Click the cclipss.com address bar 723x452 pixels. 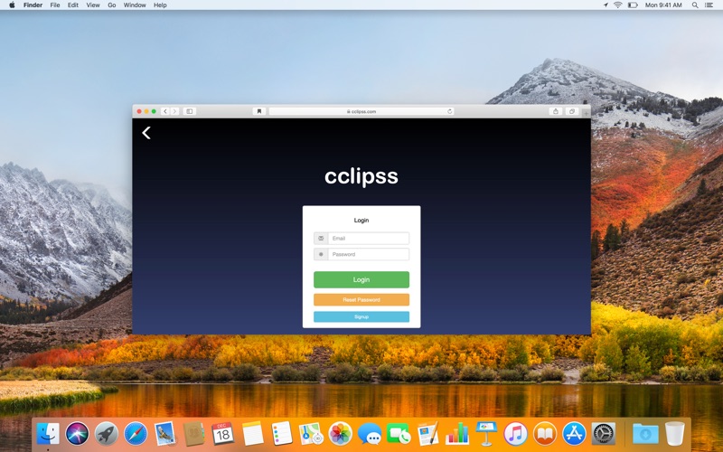coord(361,111)
